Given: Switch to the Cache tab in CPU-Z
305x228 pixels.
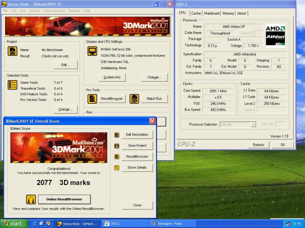Looking at the screenshot, I should (x=196, y=13).
